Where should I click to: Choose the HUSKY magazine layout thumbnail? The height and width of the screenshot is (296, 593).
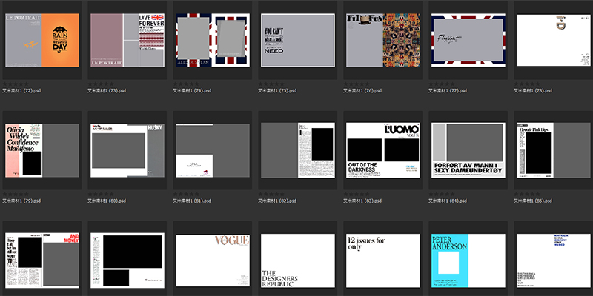[x=127, y=150]
